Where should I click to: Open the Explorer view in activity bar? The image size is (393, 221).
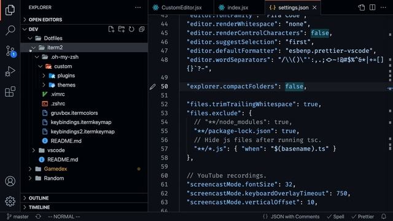[10, 10]
